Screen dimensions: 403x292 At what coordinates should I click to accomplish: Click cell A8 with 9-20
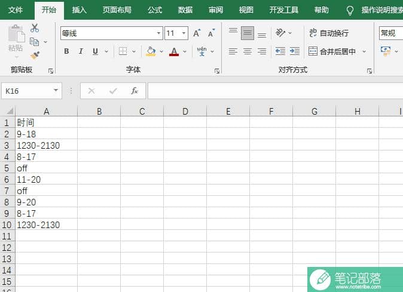click(47, 202)
